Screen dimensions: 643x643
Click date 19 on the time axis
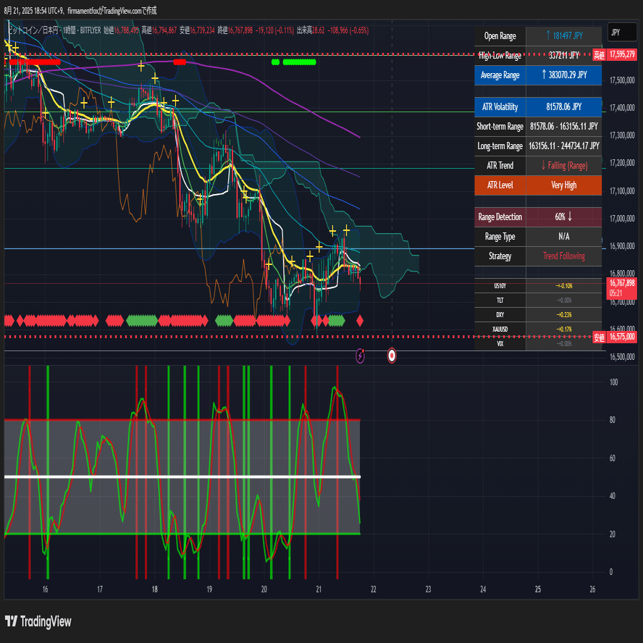(209, 589)
